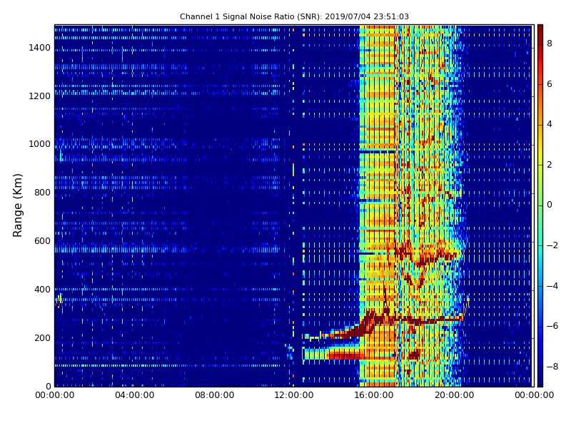Viewport: 571px width, 428px height.
Task: Click the 04:00:00 time axis label
Action: (134, 395)
